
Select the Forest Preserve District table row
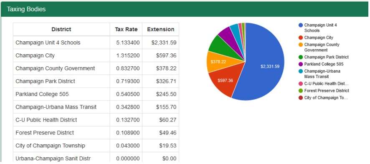point(96,133)
